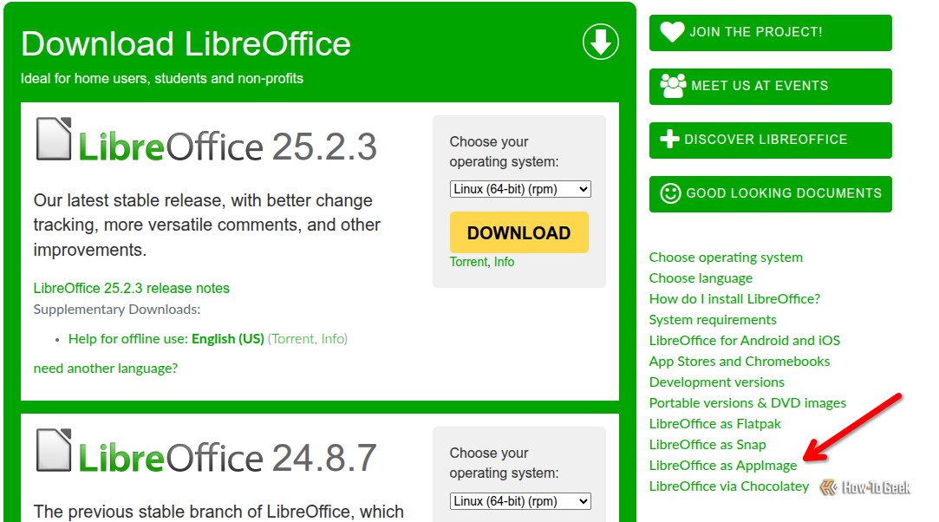Click the 'need another language?' link
Screen dimensions: 939x522
click(106, 368)
